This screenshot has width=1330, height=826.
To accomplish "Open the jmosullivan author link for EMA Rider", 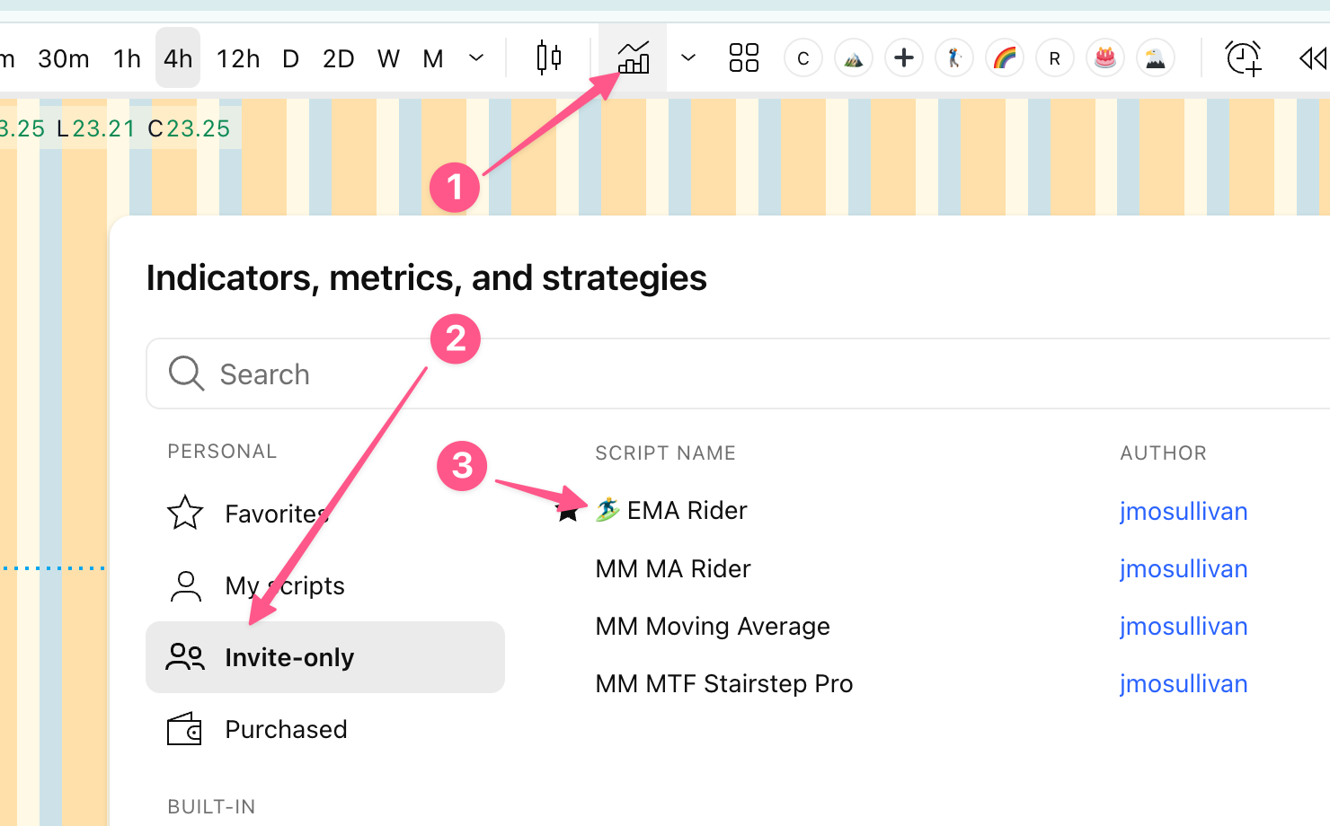I will pyautogui.click(x=1184, y=511).
